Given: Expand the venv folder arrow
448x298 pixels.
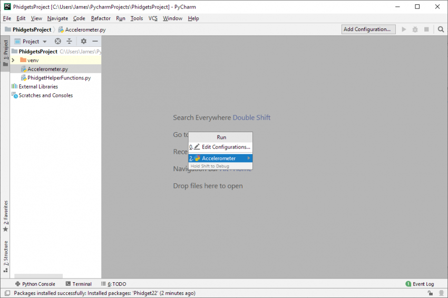Looking at the screenshot, I should (x=13, y=60).
